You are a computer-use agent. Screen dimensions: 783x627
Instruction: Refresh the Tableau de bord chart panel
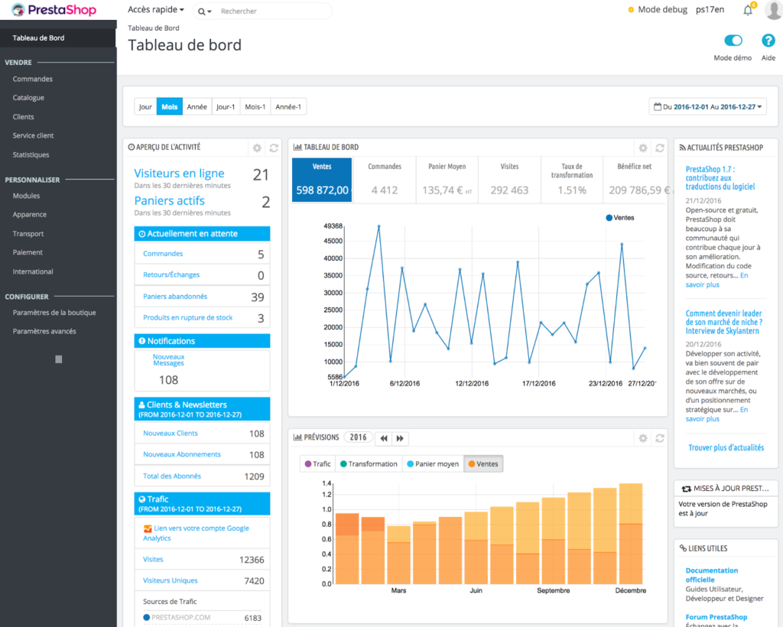pyautogui.click(x=659, y=148)
